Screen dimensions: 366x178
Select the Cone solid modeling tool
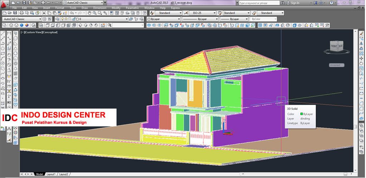coord(15,48)
